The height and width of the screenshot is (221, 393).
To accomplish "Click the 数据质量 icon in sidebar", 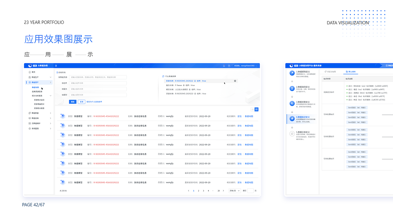I will tap(30, 113).
